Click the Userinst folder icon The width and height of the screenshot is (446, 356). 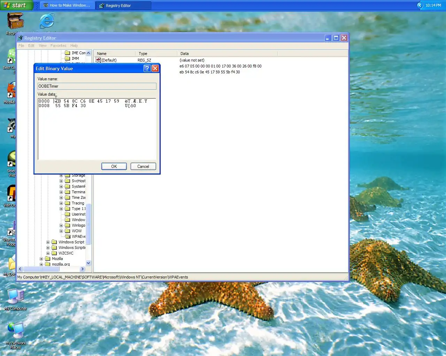(68, 214)
